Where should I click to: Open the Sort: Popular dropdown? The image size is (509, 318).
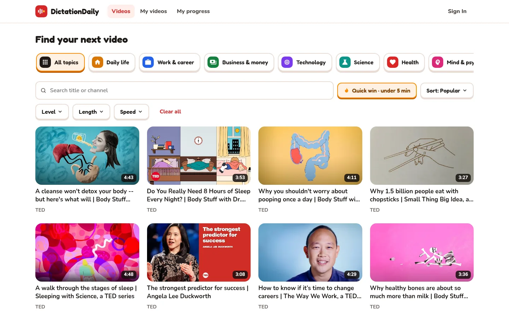447,91
